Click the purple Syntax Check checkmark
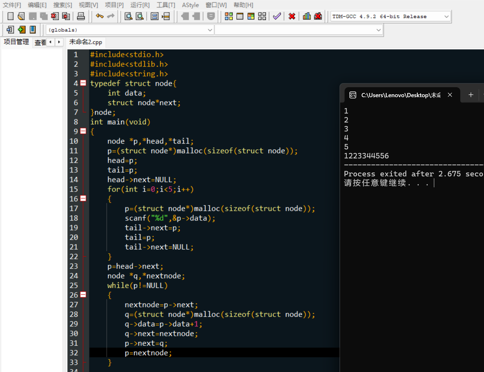Image resolution: width=484 pixels, height=372 pixels. tap(277, 16)
